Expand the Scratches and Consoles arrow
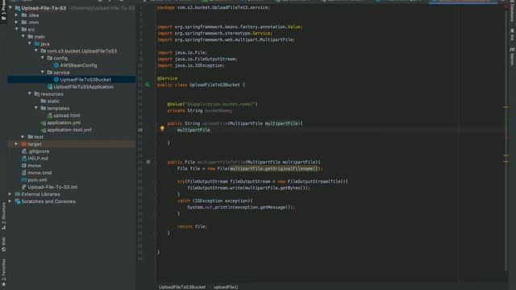 (10, 201)
